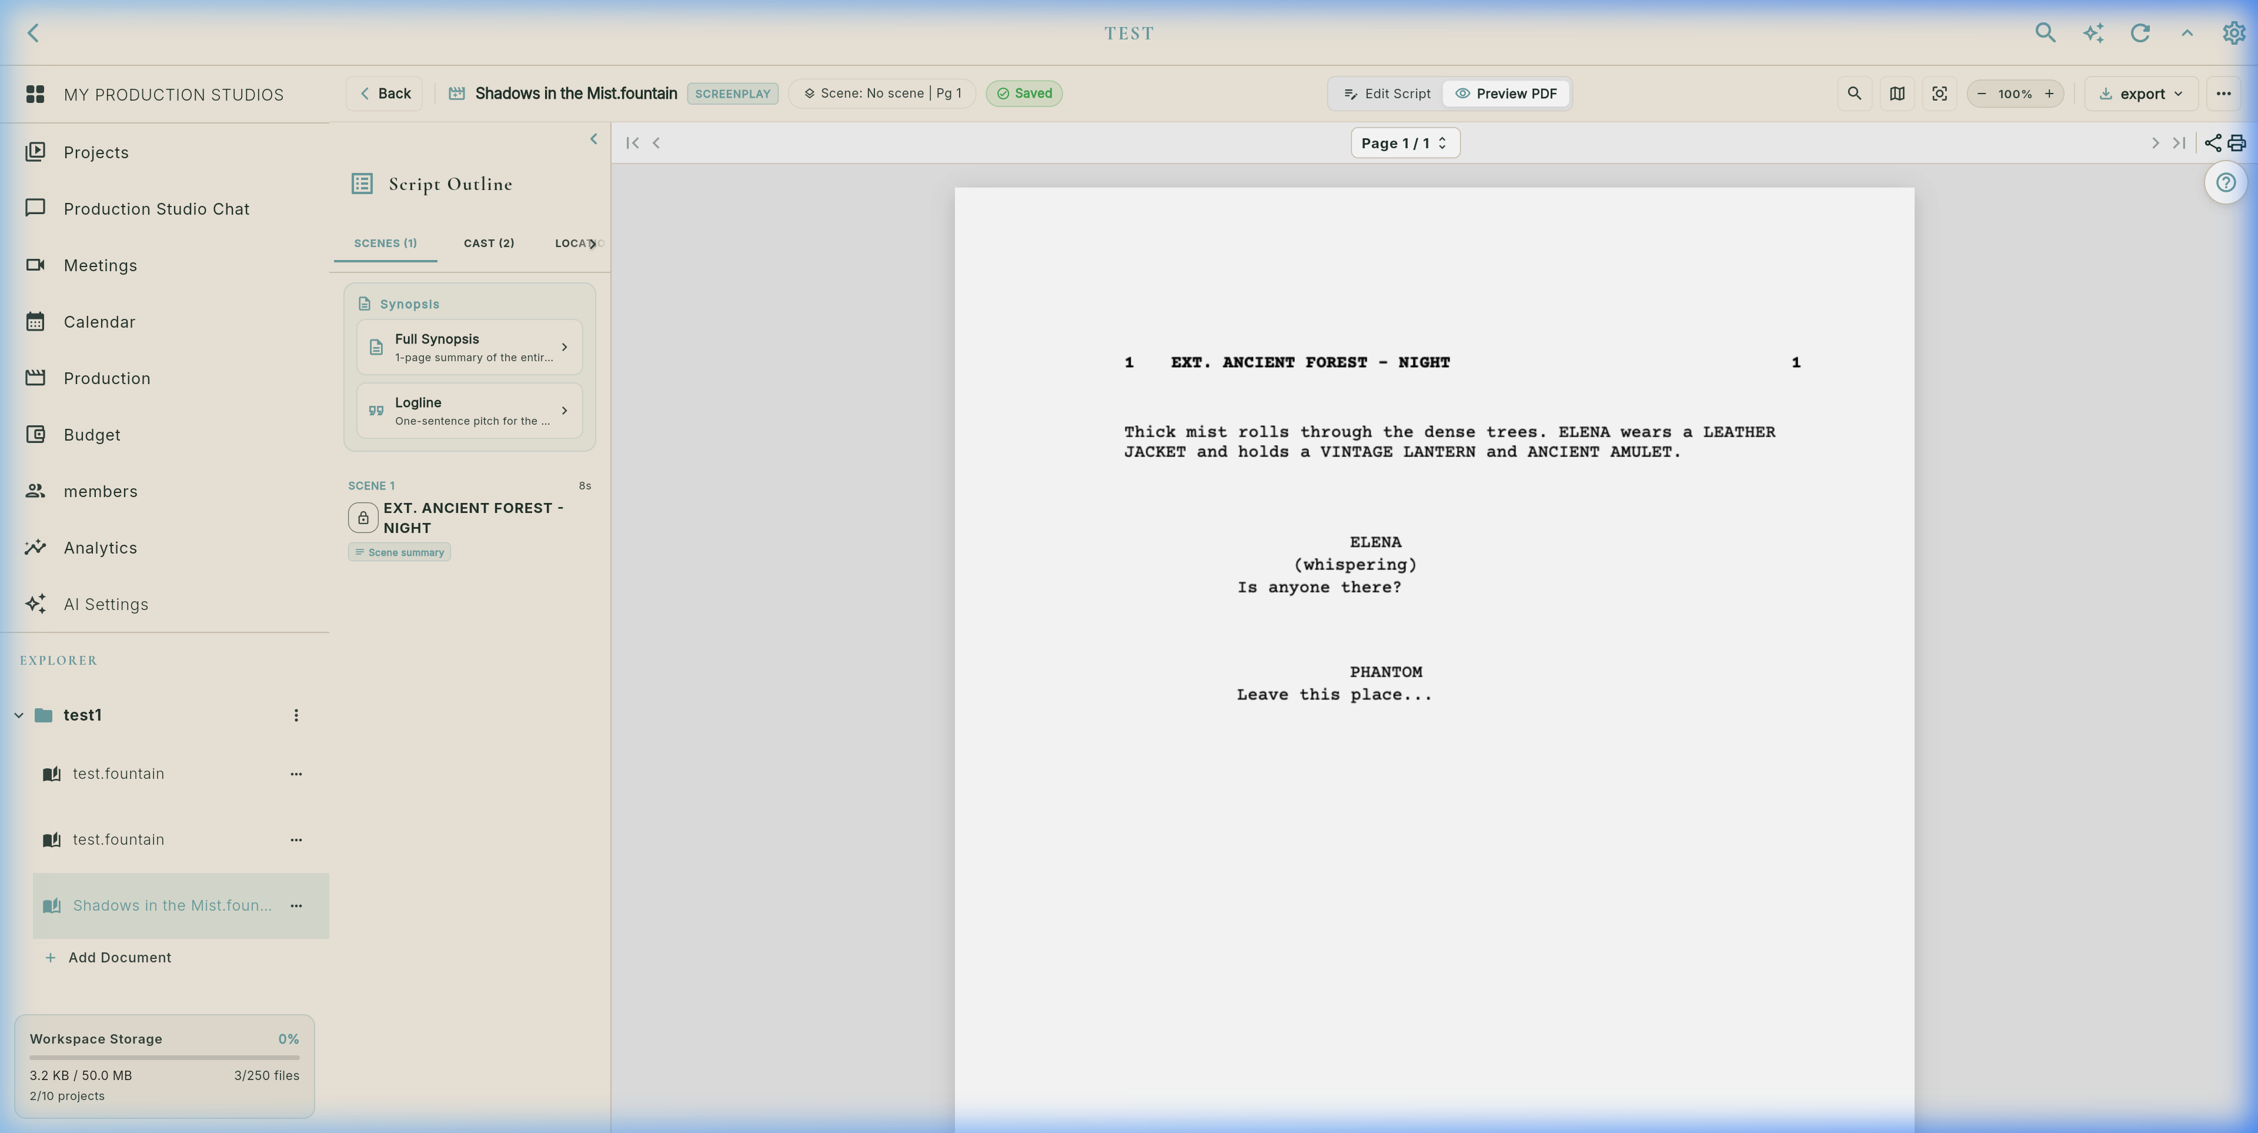This screenshot has height=1133, width=2258.
Task: Open Shadows in the Mist file options
Action: coord(296,906)
